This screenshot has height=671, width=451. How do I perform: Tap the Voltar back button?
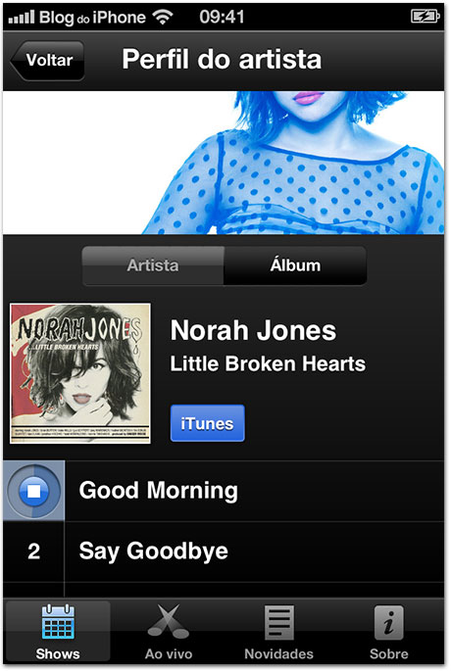coord(47,61)
